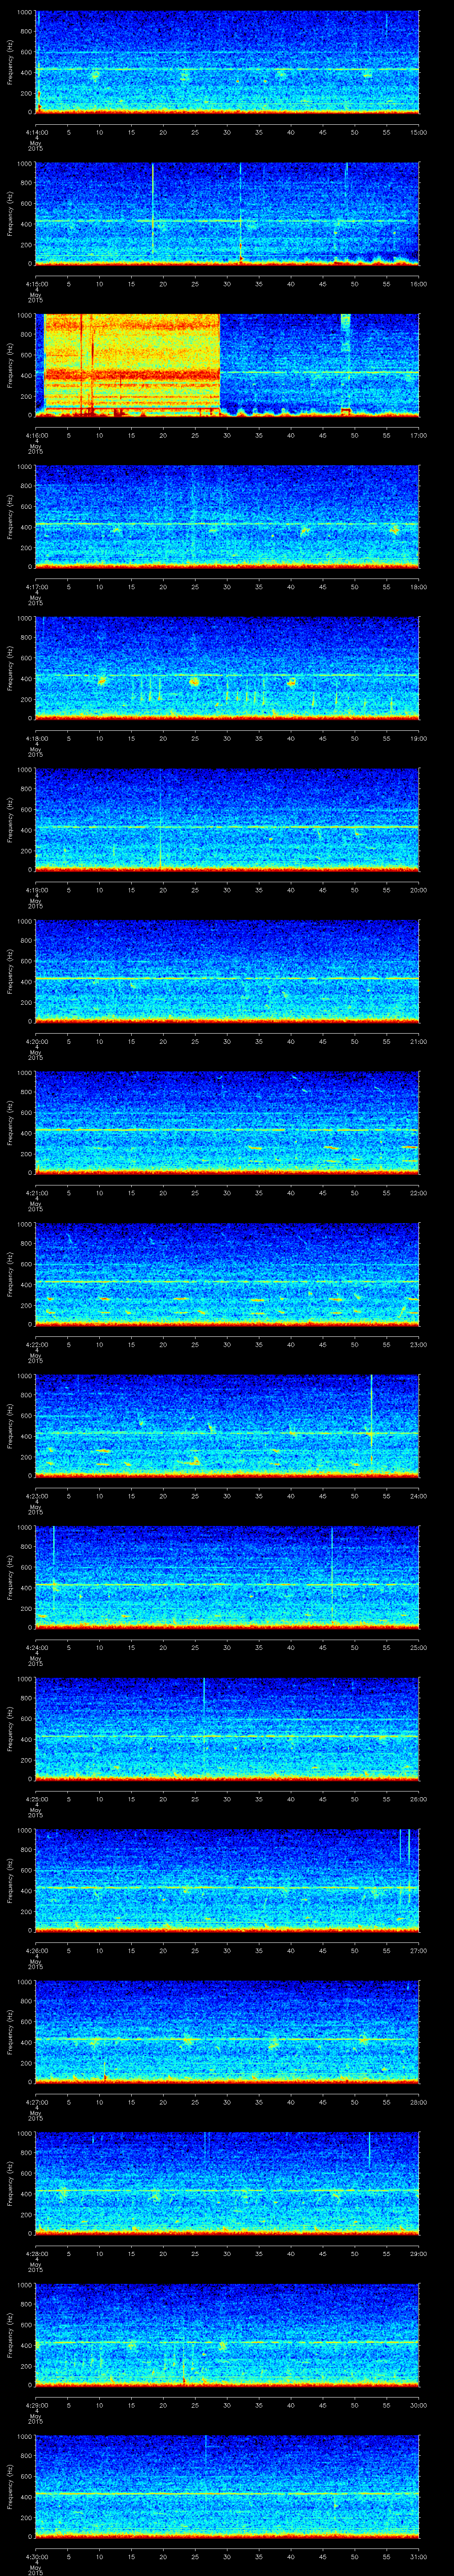This screenshot has width=454, height=2576.
Task: Click the '28:00' end time label
Action: pyautogui.click(x=418, y=2102)
